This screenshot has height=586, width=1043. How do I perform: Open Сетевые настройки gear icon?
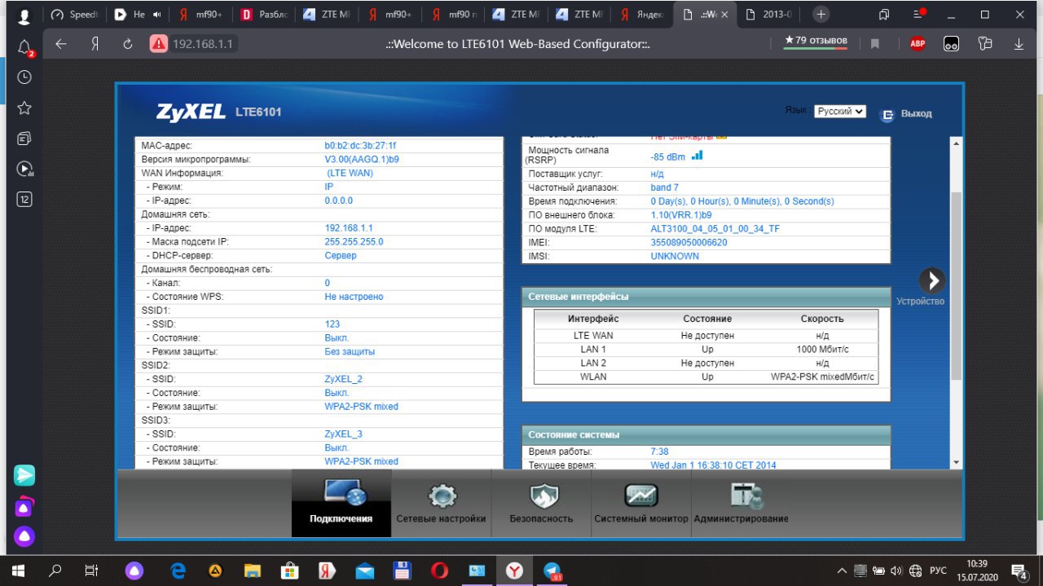click(x=442, y=495)
